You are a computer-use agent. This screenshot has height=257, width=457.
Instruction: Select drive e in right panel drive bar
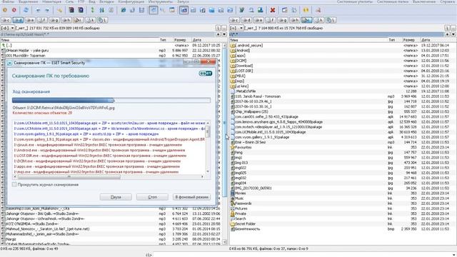258,20
